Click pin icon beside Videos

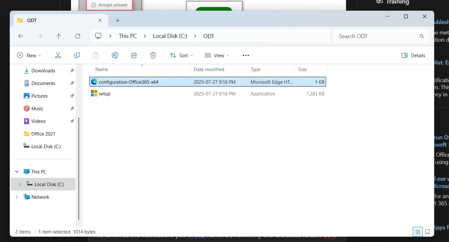(x=72, y=121)
